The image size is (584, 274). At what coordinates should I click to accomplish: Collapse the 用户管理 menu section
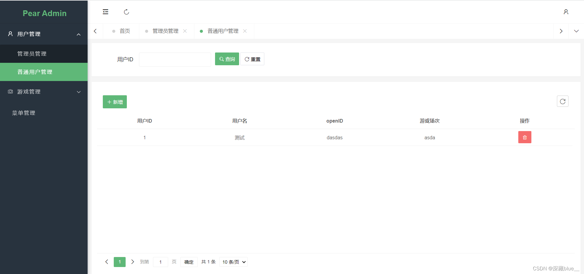[78, 34]
